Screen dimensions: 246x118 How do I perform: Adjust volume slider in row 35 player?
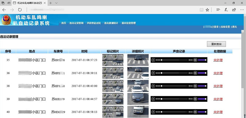click(202, 60)
